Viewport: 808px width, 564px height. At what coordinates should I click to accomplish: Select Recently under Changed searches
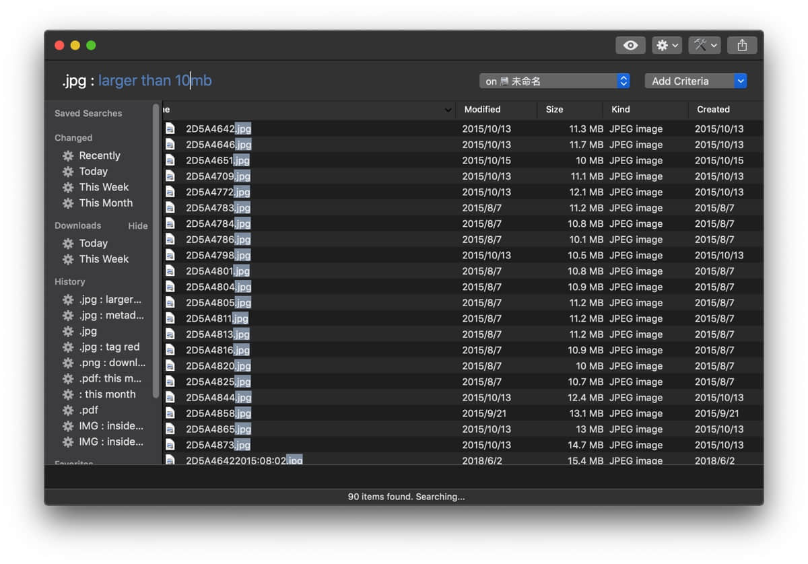99,155
